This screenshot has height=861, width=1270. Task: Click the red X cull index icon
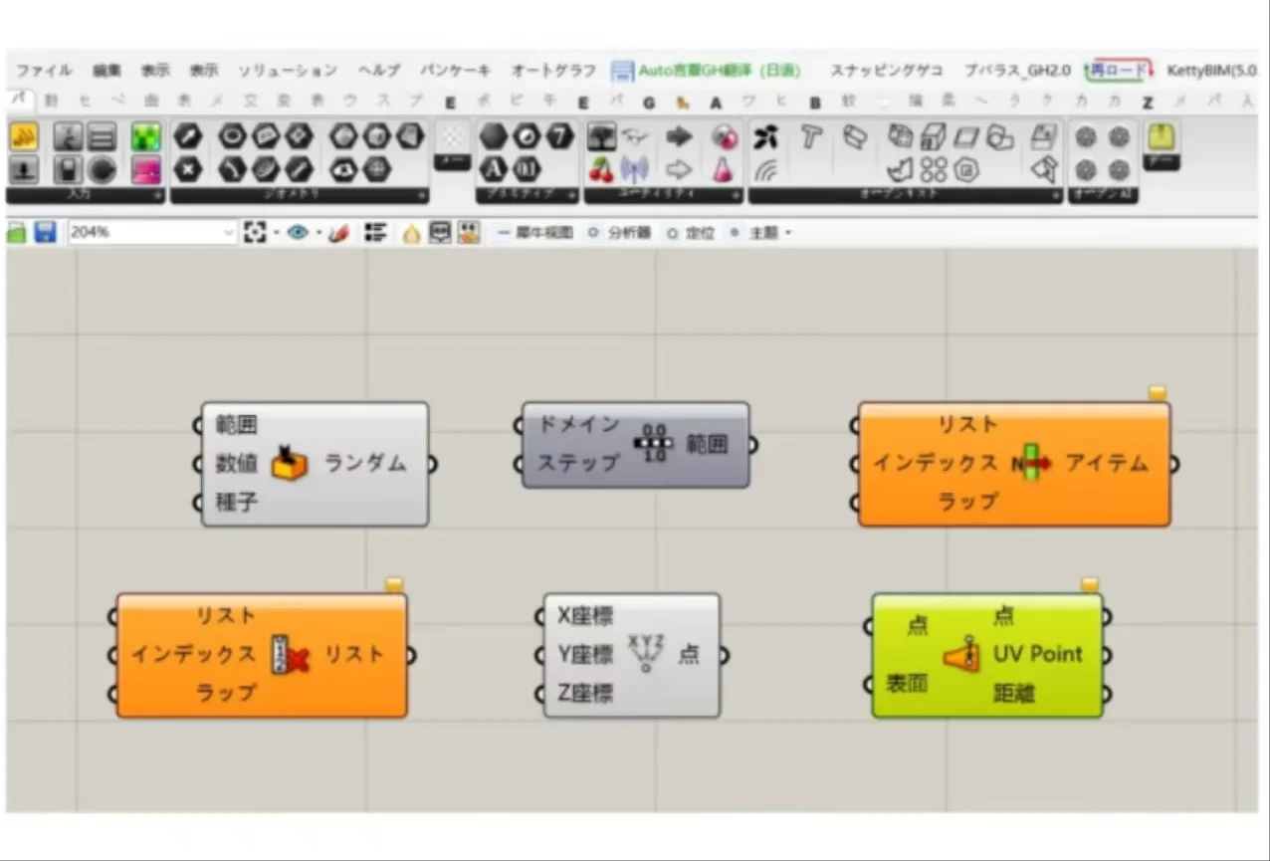coord(290,654)
